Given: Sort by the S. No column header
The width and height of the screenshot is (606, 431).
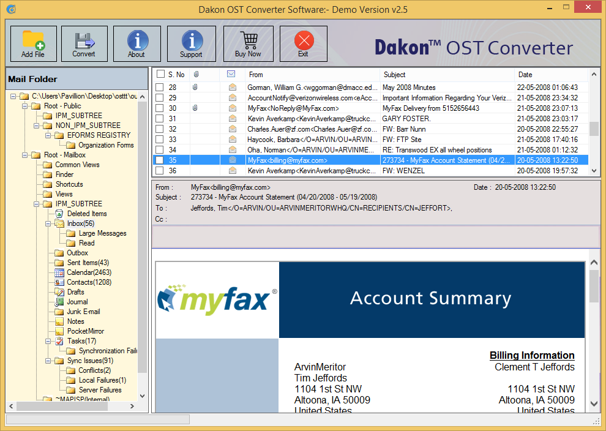Looking at the screenshot, I should click(176, 75).
